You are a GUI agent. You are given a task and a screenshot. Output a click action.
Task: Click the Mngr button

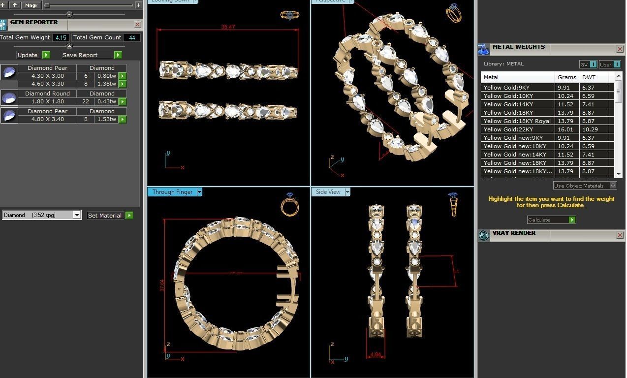pos(31,5)
